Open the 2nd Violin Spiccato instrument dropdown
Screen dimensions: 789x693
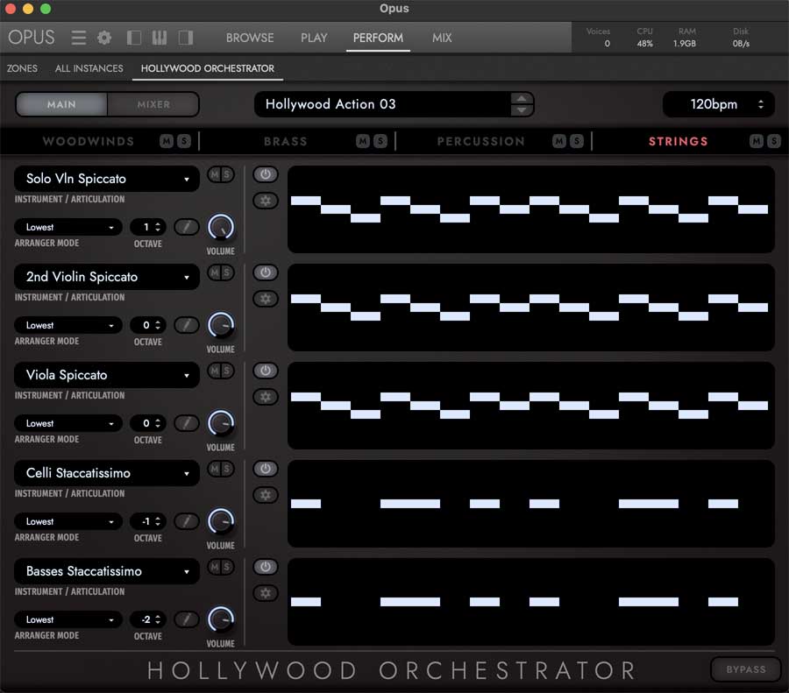pyautogui.click(x=107, y=277)
